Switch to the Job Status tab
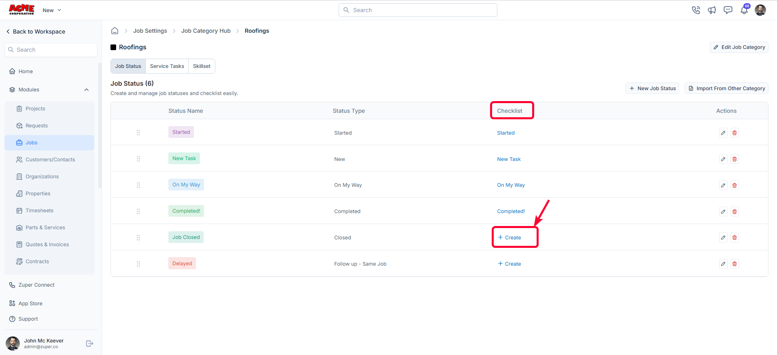 coord(128,66)
